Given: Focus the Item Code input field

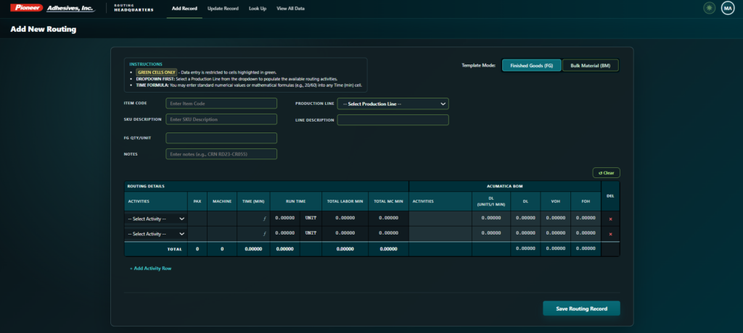Looking at the screenshot, I should 221,103.
